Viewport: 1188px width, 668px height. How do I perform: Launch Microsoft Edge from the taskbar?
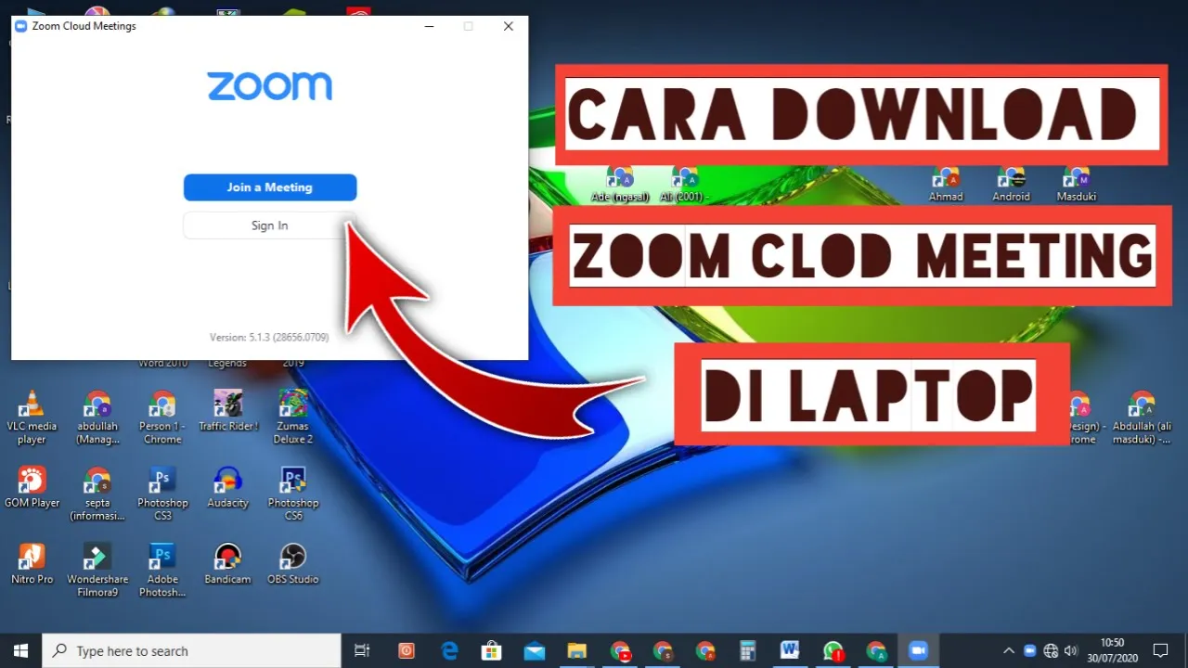tap(450, 650)
